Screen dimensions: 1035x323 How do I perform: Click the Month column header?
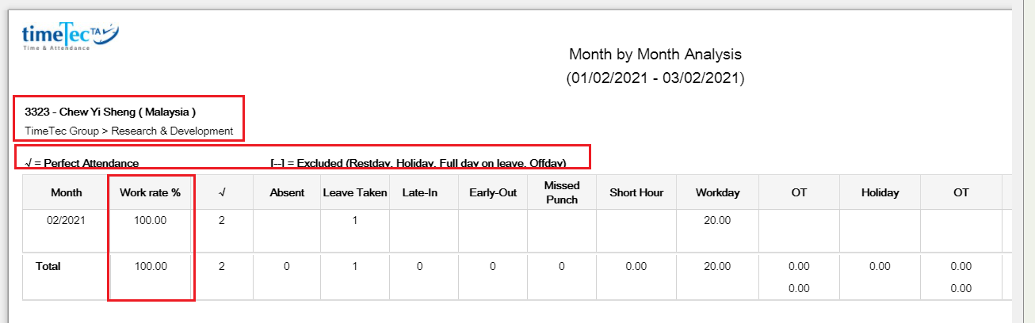click(x=66, y=192)
